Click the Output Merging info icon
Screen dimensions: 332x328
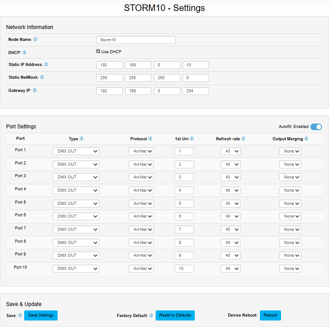[x=306, y=138]
